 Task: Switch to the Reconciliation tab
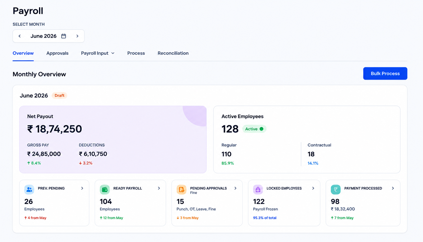point(173,53)
